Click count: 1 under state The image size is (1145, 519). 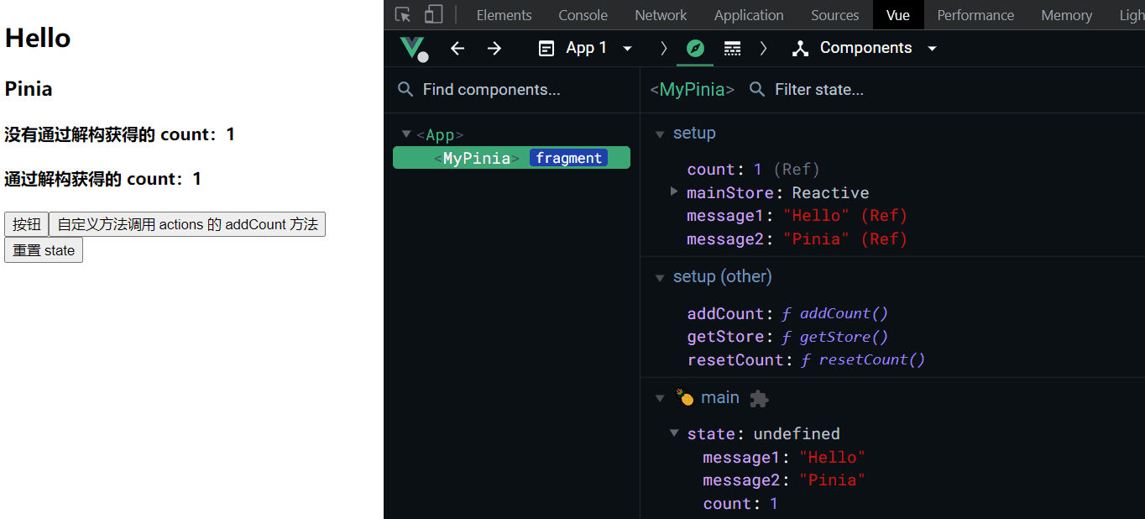click(740, 503)
